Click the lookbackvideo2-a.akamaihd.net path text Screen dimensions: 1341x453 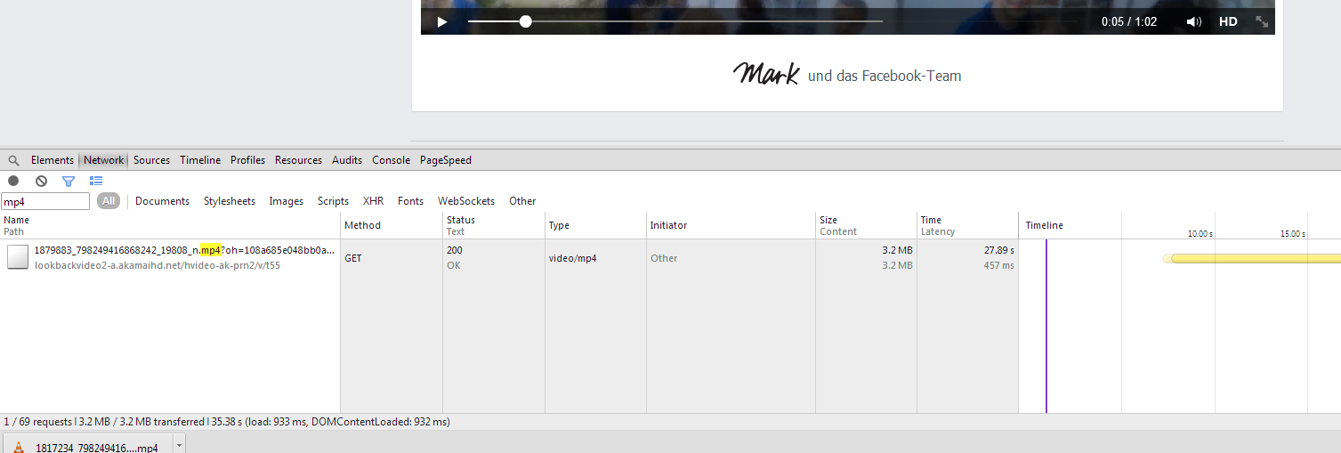tap(158, 265)
